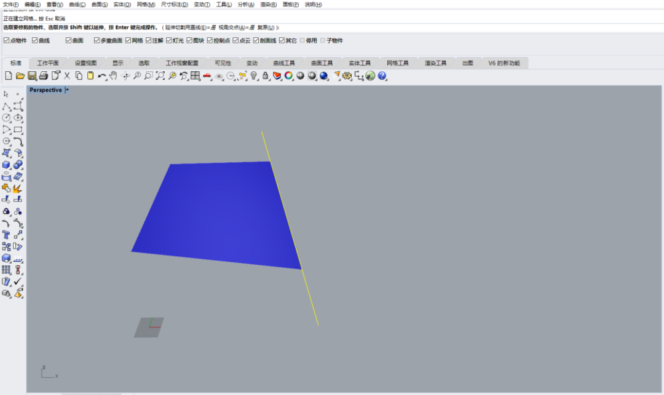Switch to the 曲线工具 tab
The width and height of the screenshot is (664, 395).
[284, 63]
